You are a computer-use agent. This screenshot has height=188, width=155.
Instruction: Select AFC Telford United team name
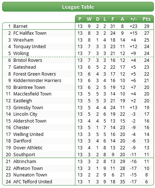click(33, 181)
